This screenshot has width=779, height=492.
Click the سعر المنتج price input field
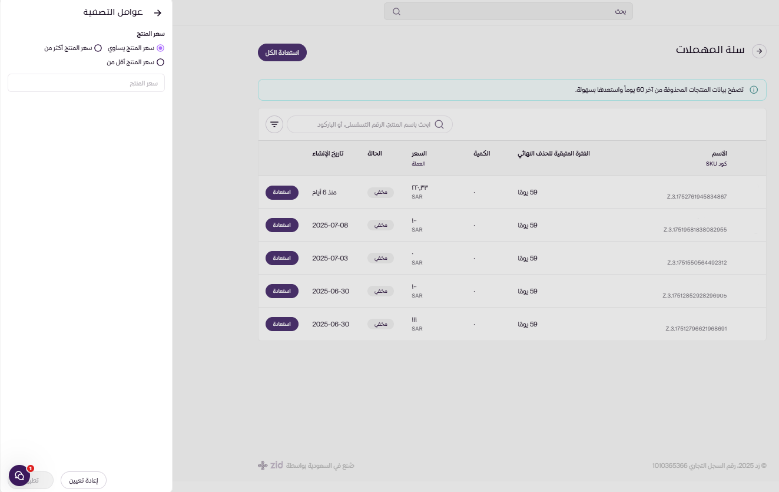[x=86, y=83]
